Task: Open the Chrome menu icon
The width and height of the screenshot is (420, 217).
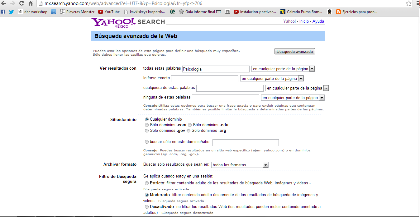Action: [x=417, y=3]
